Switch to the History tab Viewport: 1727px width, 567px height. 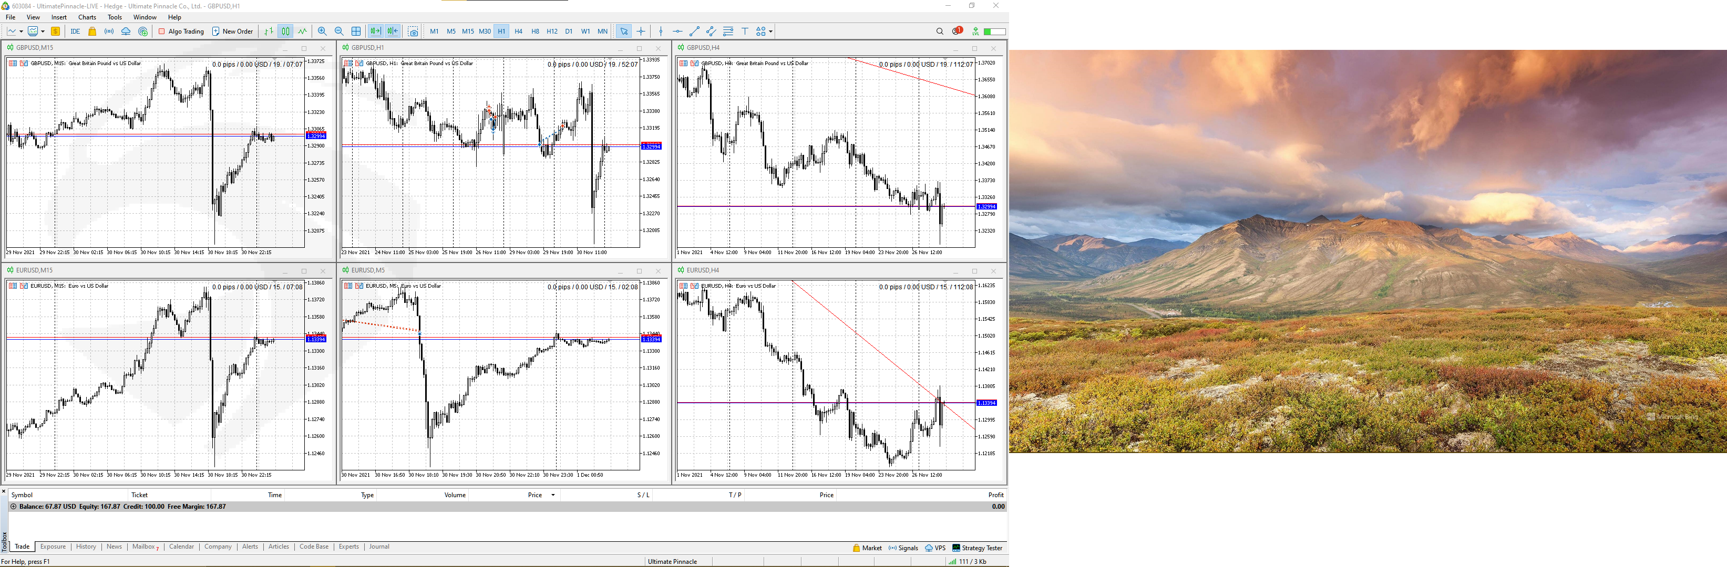click(86, 547)
